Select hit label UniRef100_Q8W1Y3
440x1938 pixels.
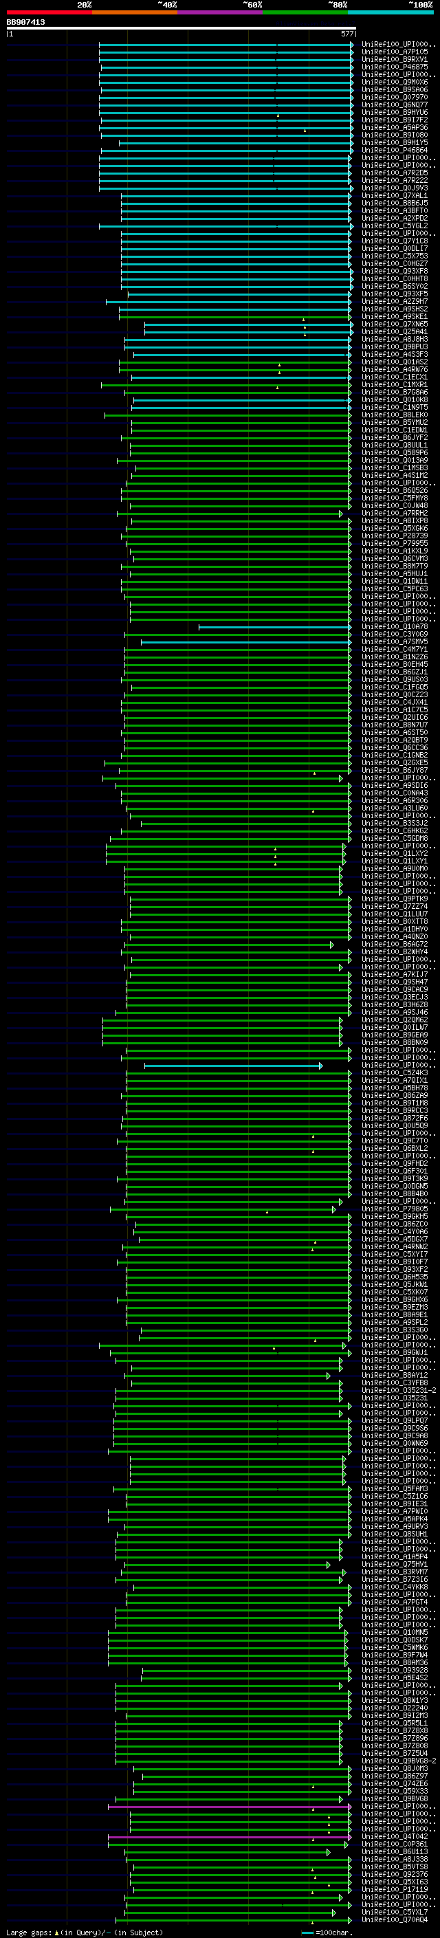click(x=395, y=1700)
